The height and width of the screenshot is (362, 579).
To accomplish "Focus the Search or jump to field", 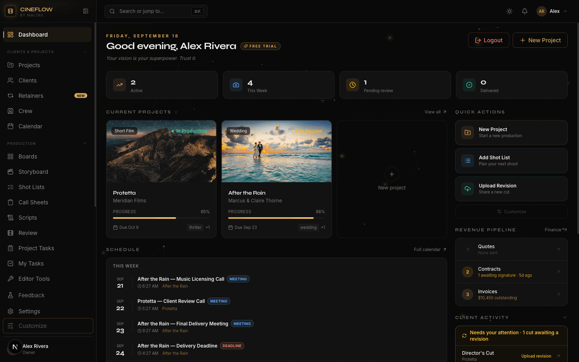I will (156, 11).
